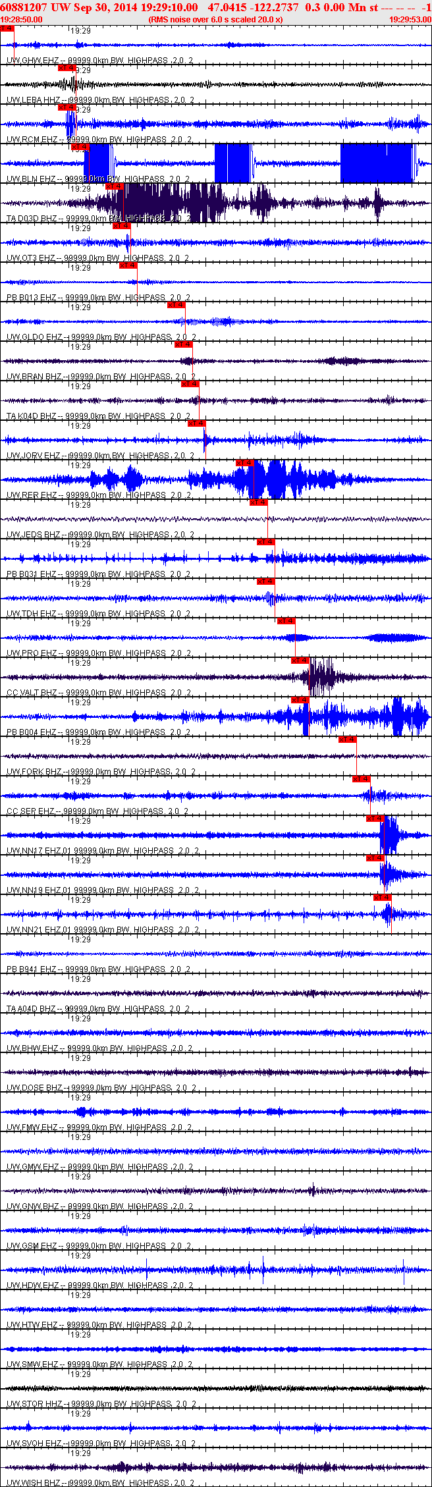Click the UW.HDW EHZ station label

pos(32,1285)
